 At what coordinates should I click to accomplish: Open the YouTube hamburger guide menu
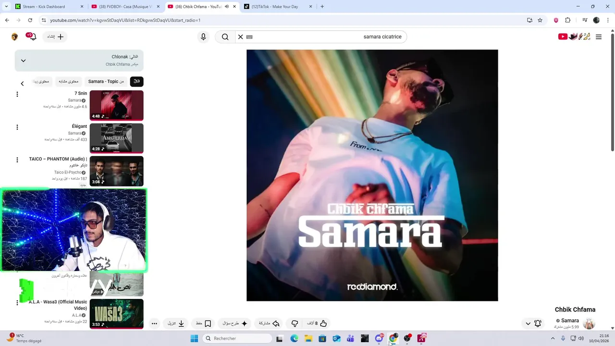(x=599, y=37)
